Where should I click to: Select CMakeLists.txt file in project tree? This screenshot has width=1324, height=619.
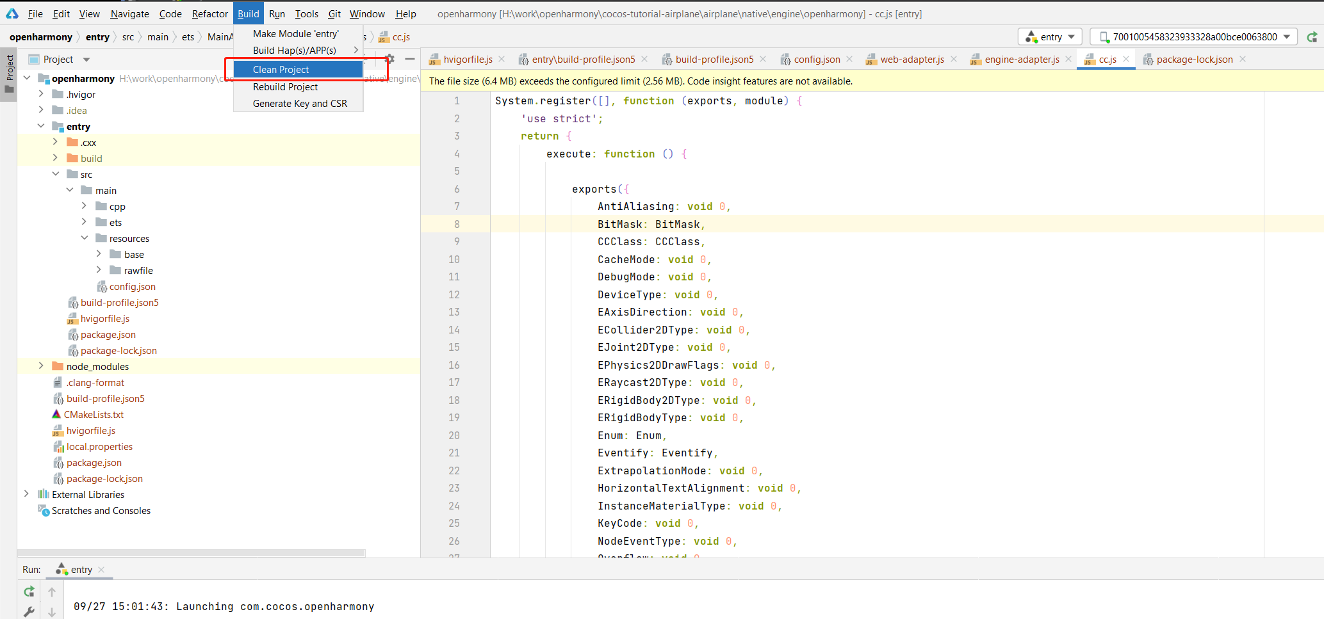tap(94, 415)
